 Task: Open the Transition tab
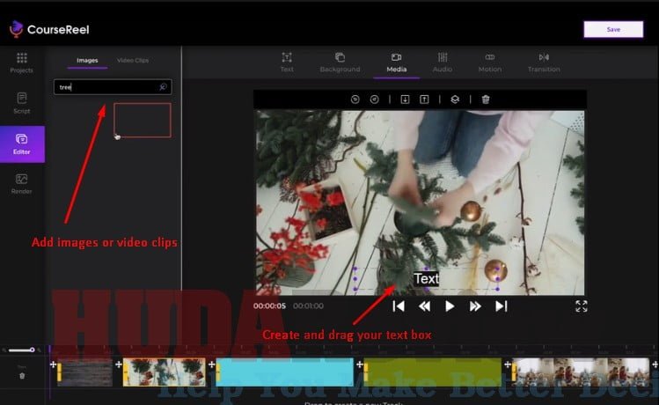point(544,63)
